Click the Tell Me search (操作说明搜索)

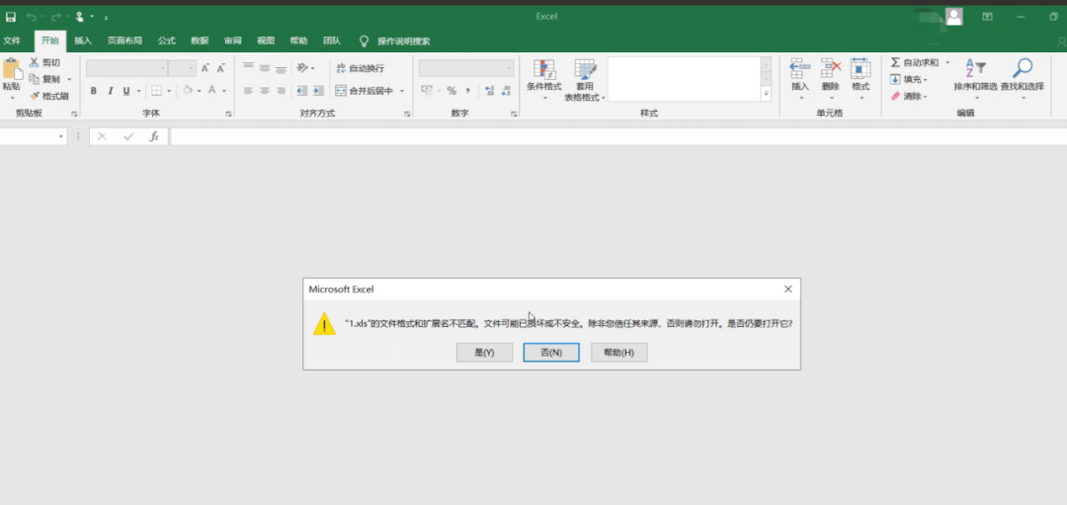click(403, 41)
